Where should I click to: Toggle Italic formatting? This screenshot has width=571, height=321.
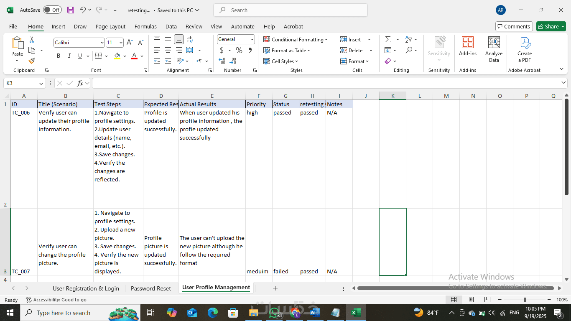click(69, 56)
